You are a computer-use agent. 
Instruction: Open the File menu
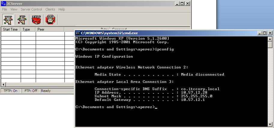5,9
